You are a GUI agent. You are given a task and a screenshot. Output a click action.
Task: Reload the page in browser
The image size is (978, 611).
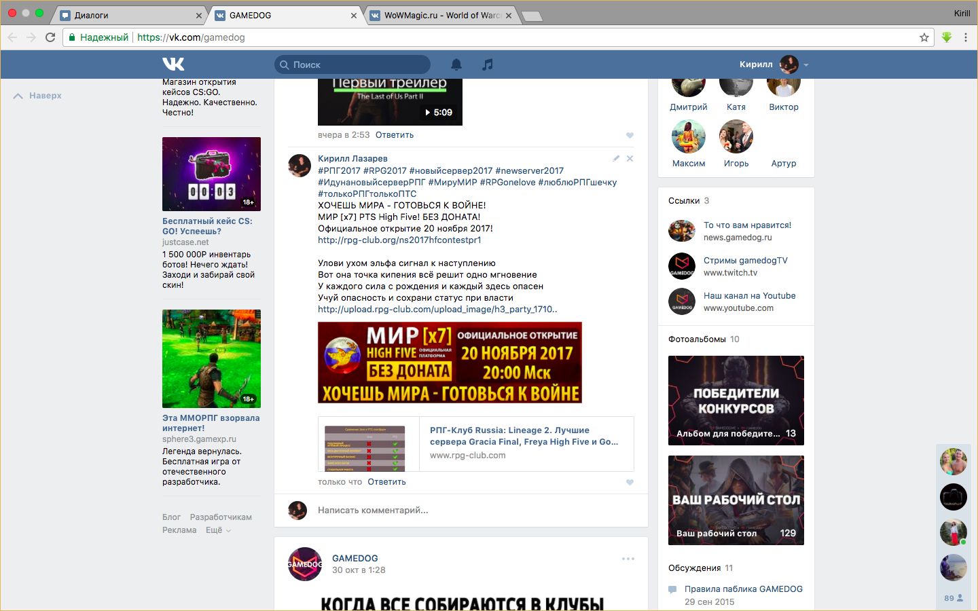click(50, 37)
